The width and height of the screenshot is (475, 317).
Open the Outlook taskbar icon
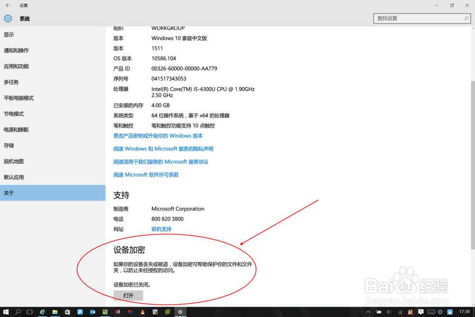coord(93,312)
